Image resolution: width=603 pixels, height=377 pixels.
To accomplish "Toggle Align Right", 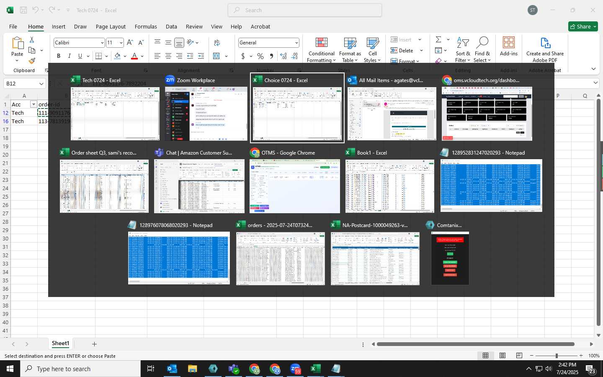I will pos(179,56).
